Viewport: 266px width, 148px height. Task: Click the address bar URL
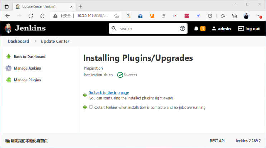coord(92,16)
